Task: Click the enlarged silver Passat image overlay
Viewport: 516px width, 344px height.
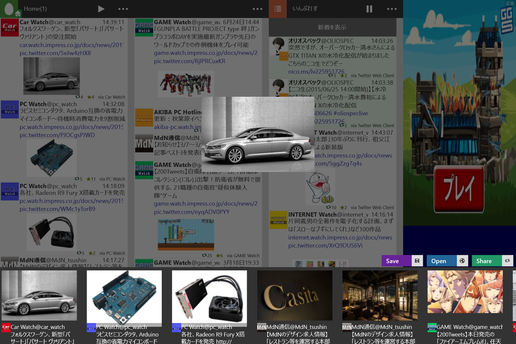Action: [258, 134]
